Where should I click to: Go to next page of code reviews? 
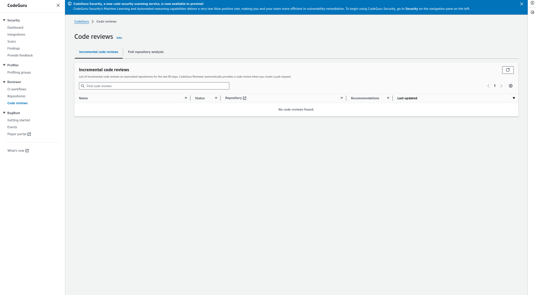(501, 86)
